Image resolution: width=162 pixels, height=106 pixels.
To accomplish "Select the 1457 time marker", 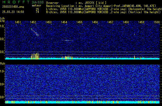I will [x=110, y=22].
